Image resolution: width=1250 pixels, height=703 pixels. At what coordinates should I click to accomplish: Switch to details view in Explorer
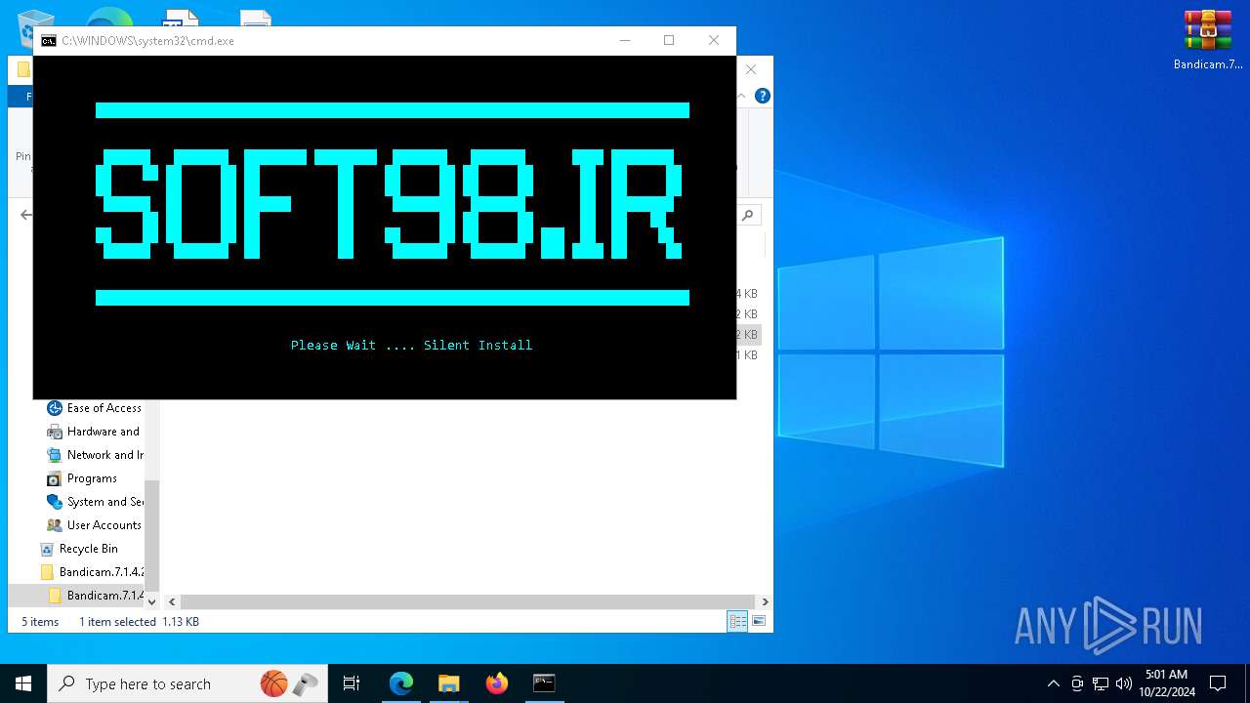click(737, 621)
